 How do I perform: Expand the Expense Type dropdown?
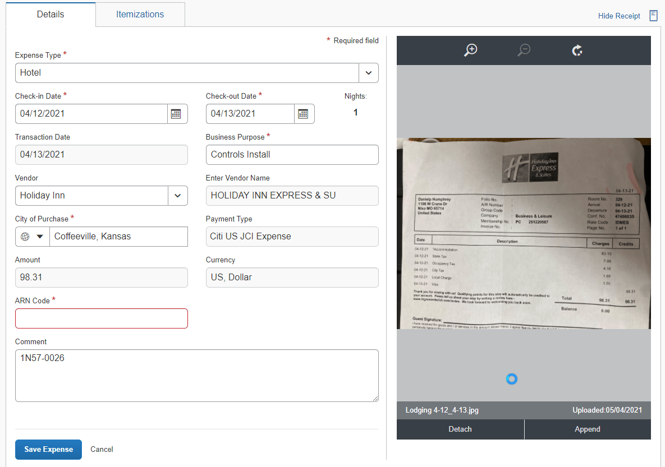pos(369,73)
